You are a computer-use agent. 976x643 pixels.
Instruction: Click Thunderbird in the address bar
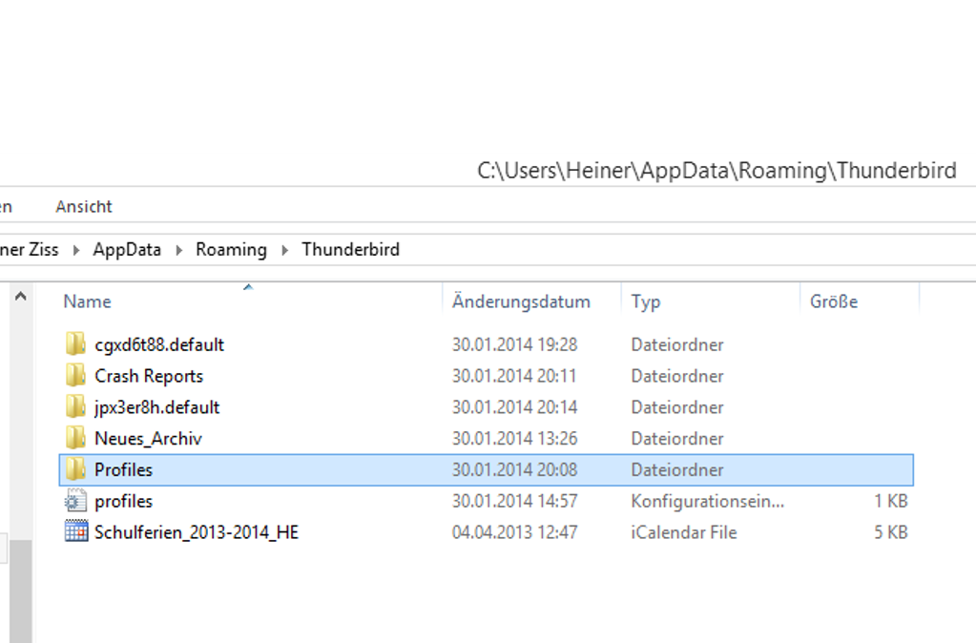click(350, 250)
